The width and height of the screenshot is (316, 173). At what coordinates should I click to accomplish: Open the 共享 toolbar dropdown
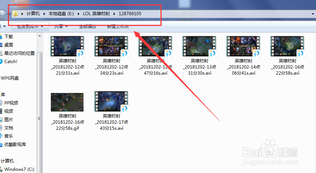pos(61,27)
